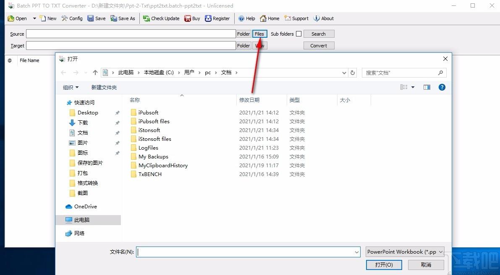The width and height of the screenshot is (500, 275).
Task: Click 本地磁盘 (C:) in address breadcrumb
Action: [159, 73]
